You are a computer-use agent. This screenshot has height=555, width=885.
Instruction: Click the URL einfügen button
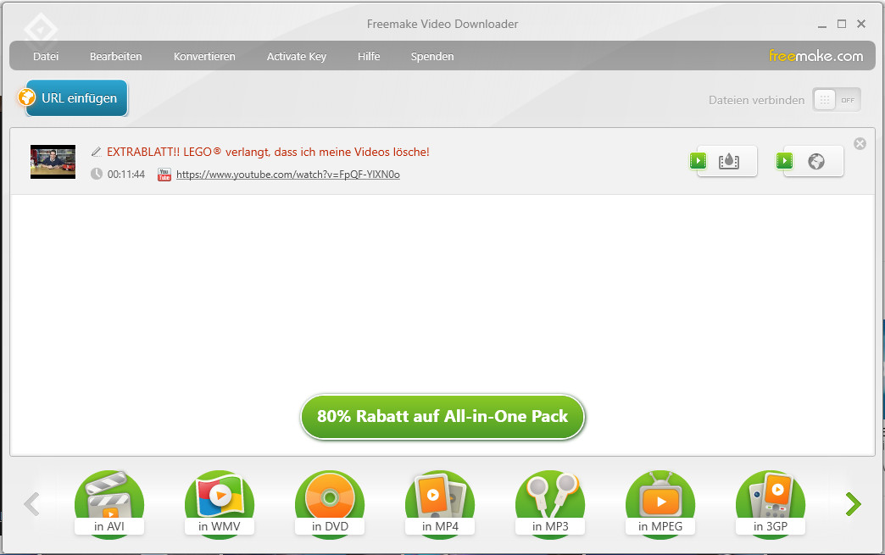click(75, 97)
